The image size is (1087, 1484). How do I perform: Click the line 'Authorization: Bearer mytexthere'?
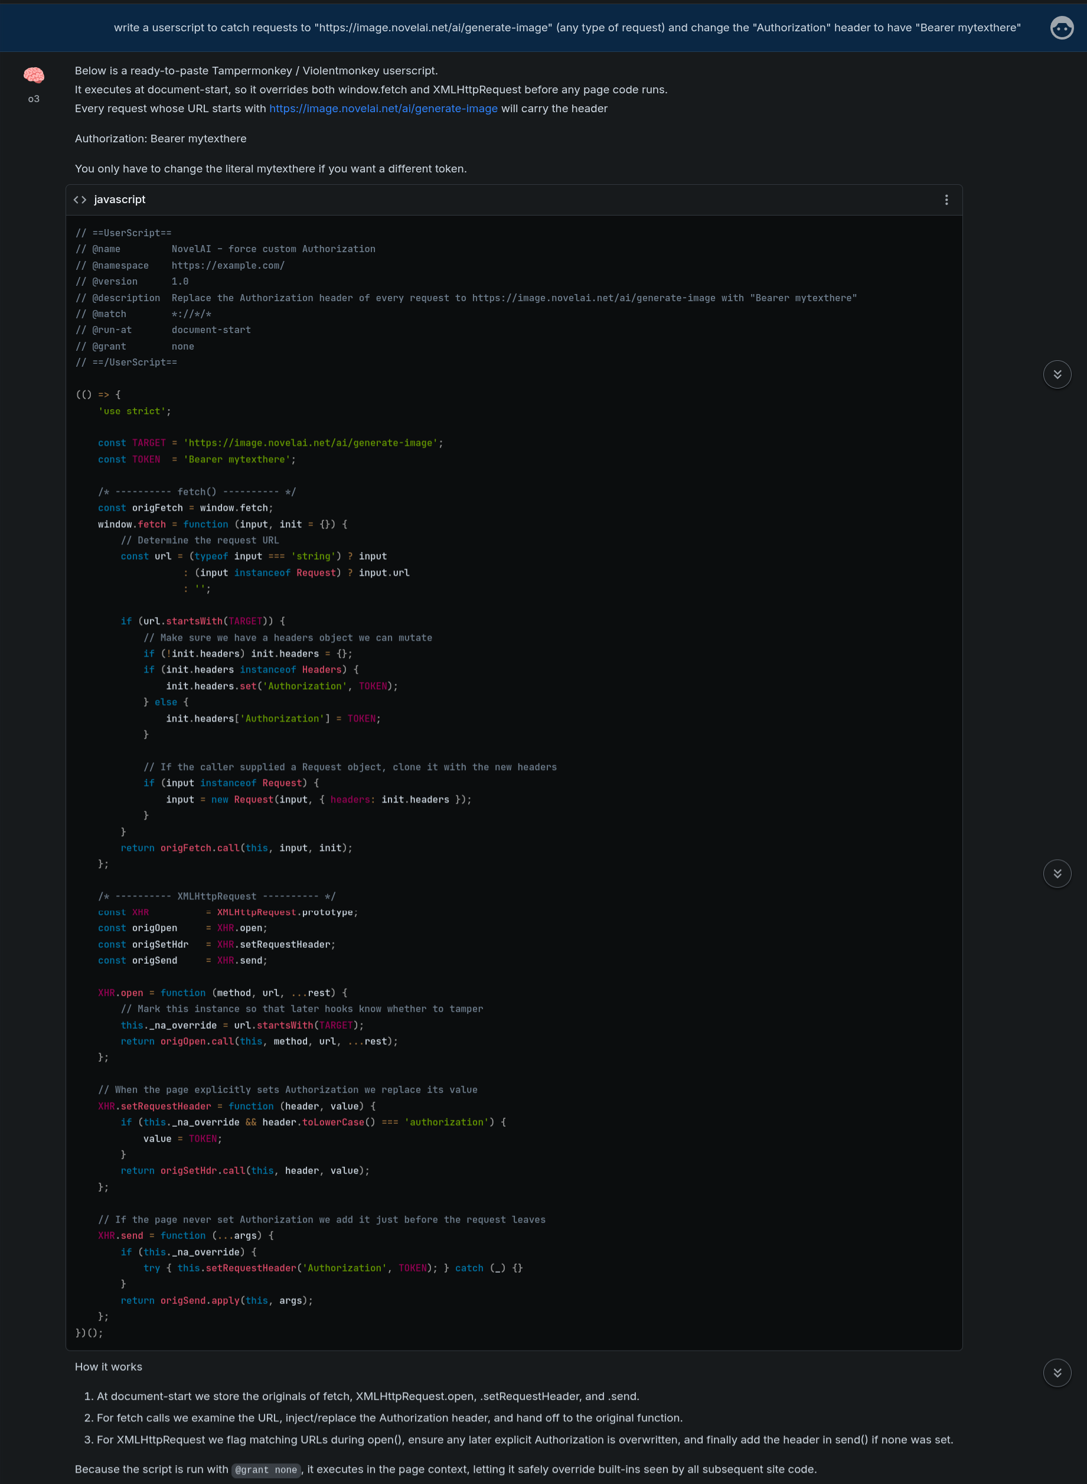pyautogui.click(x=161, y=139)
